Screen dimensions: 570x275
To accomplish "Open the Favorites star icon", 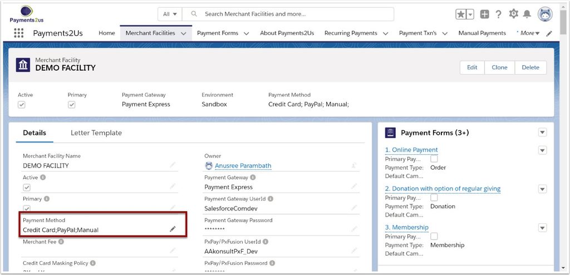I will [460, 14].
